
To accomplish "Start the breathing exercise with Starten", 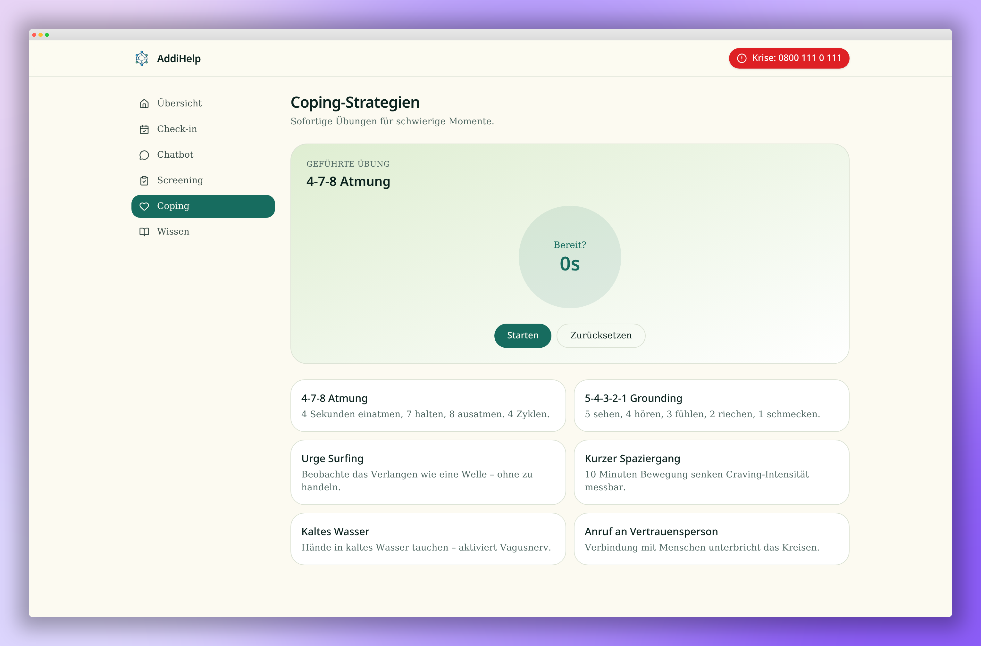I will 522,336.
